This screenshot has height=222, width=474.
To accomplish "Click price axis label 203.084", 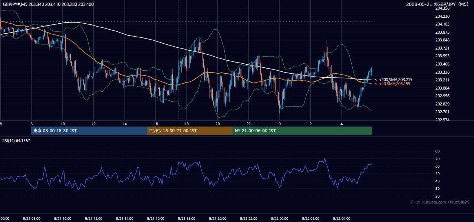I will 442,88.
